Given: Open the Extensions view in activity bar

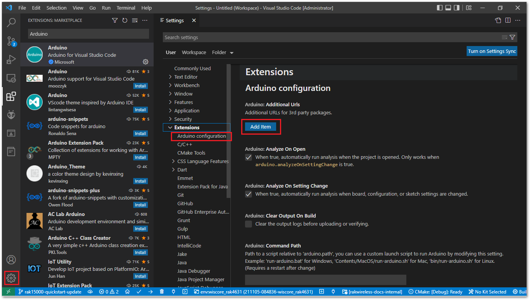Looking at the screenshot, I should click(11, 96).
